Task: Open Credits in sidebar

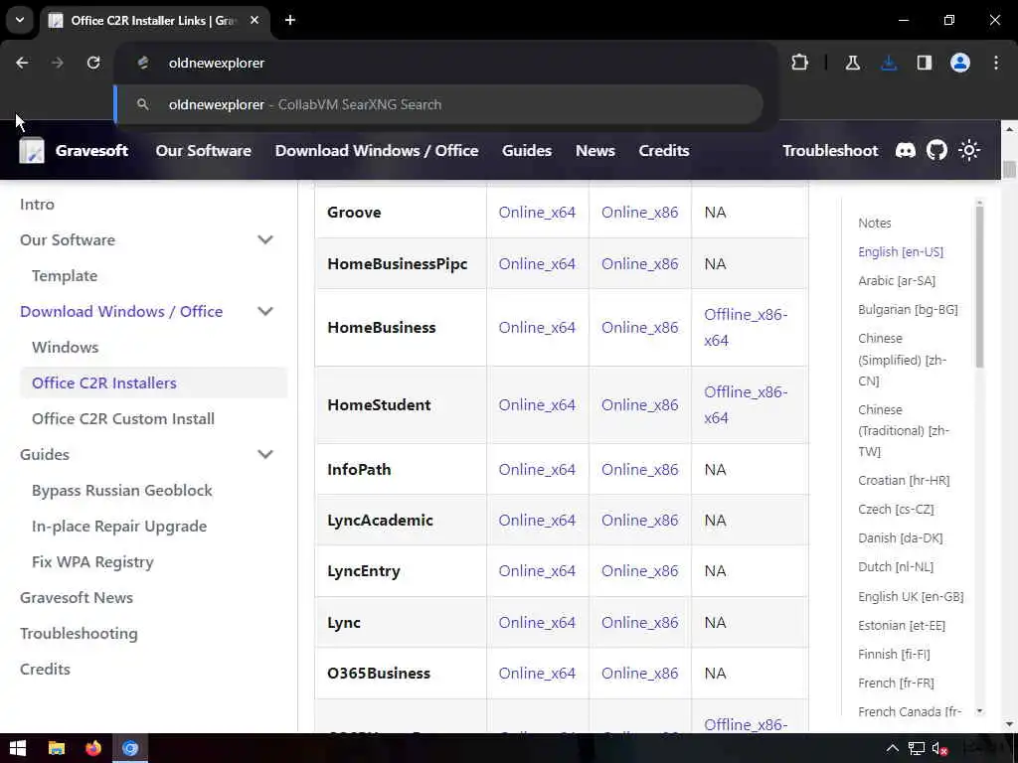Action: point(45,669)
